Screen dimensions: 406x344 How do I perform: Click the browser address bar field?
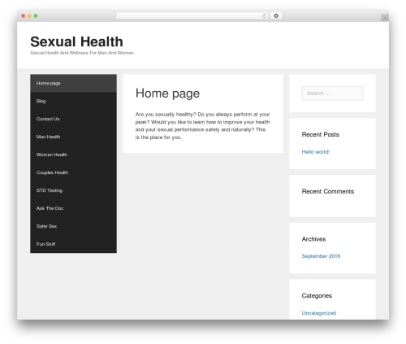[192, 16]
